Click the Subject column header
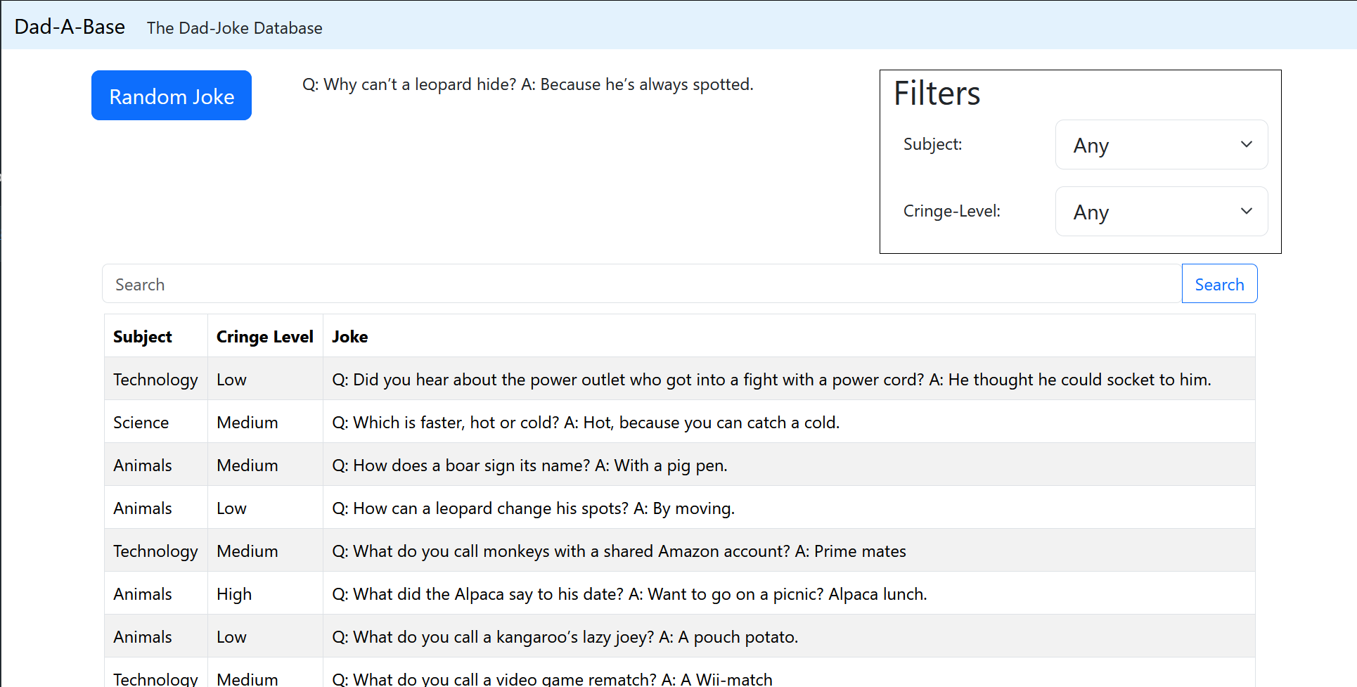The width and height of the screenshot is (1357, 687). click(143, 337)
